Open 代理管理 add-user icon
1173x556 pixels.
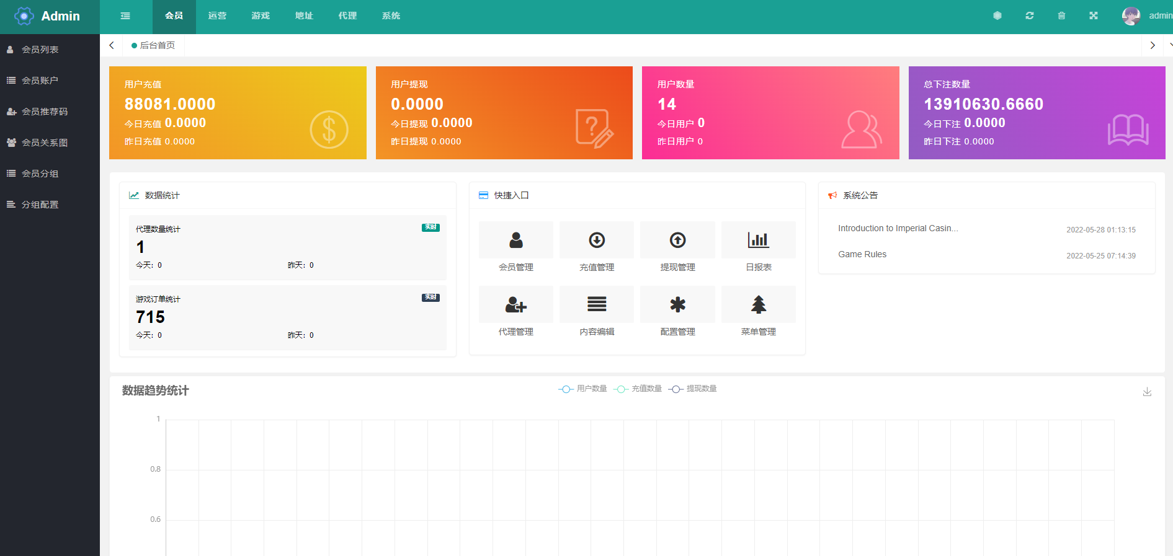(x=516, y=304)
